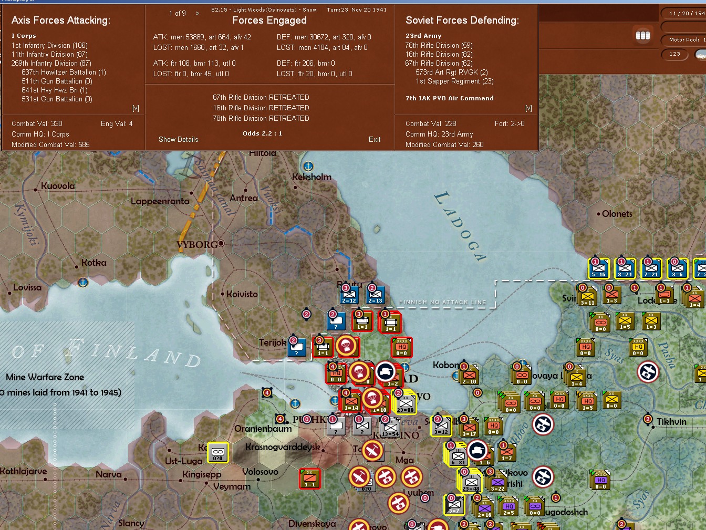This screenshot has height=530, width=706.
Task: Select the Finnish unit counter labeled 8=24
Action: click(x=625, y=269)
